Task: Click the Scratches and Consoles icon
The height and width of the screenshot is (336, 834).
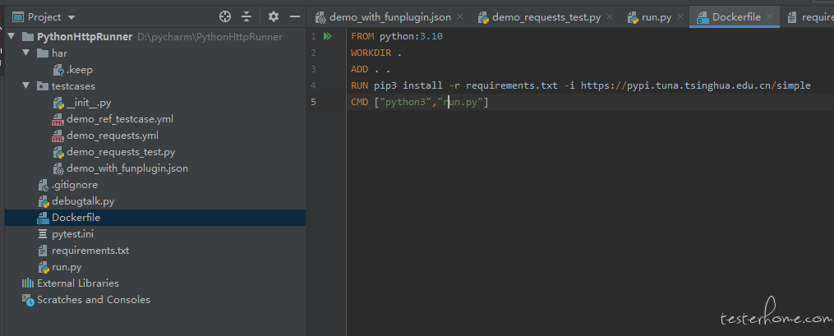Action: [28, 300]
